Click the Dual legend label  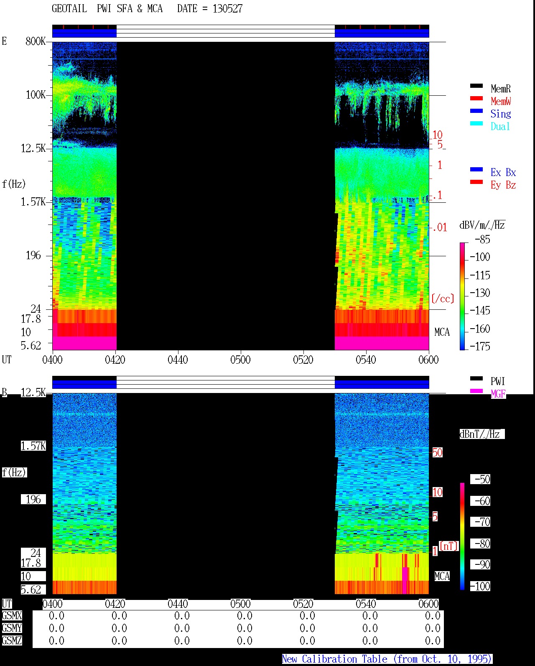(x=501, y=126)
